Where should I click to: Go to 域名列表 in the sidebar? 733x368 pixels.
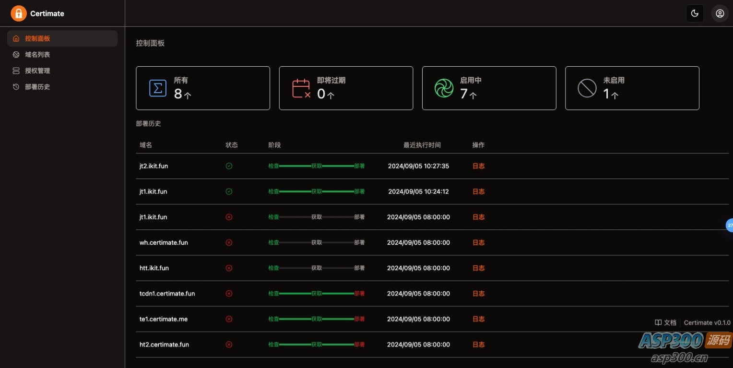pos(62,55)
